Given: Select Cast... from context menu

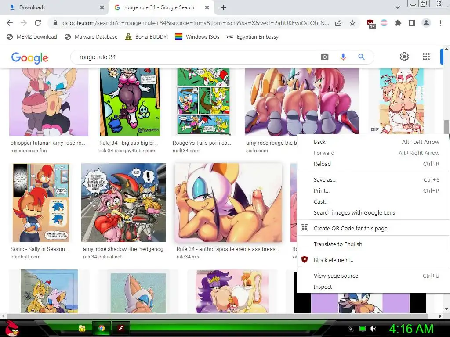Looking at the screenshot, I should tap(374, 201).
